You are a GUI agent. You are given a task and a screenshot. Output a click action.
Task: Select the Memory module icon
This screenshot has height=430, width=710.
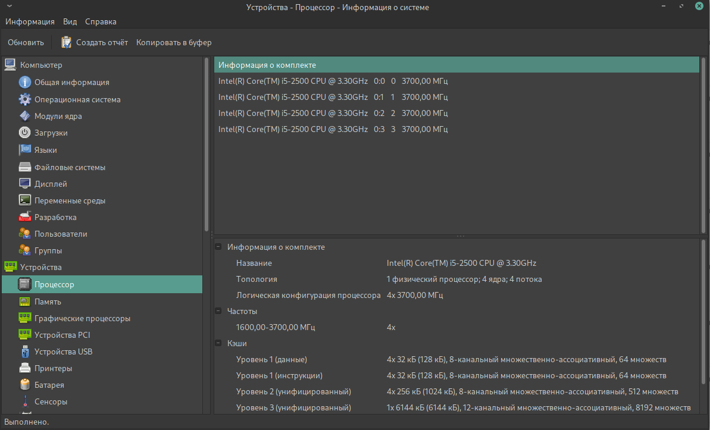(x=25, y=302)
